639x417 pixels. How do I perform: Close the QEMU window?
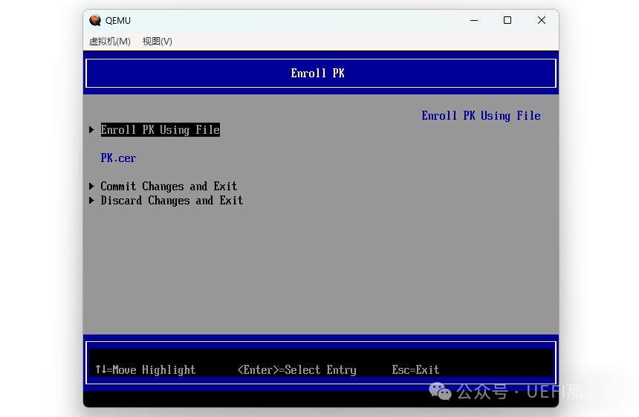(542, 21)
